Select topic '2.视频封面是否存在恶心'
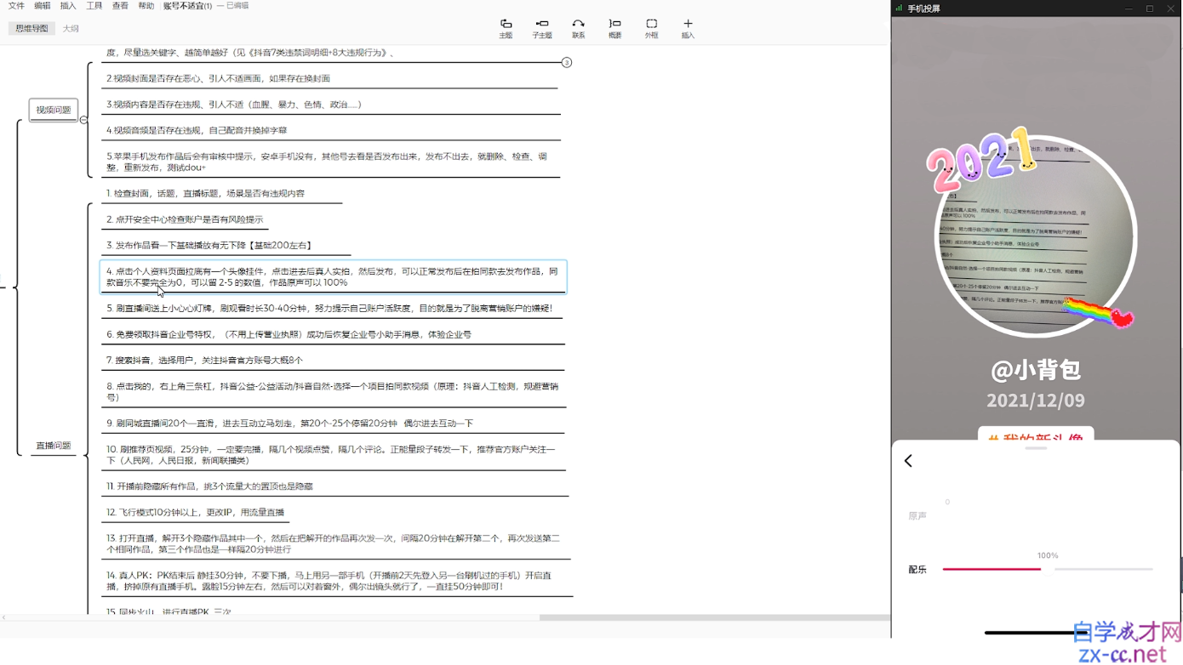Image resolution: width=1183 pixels, height=665 pixels. pos(218,78)
